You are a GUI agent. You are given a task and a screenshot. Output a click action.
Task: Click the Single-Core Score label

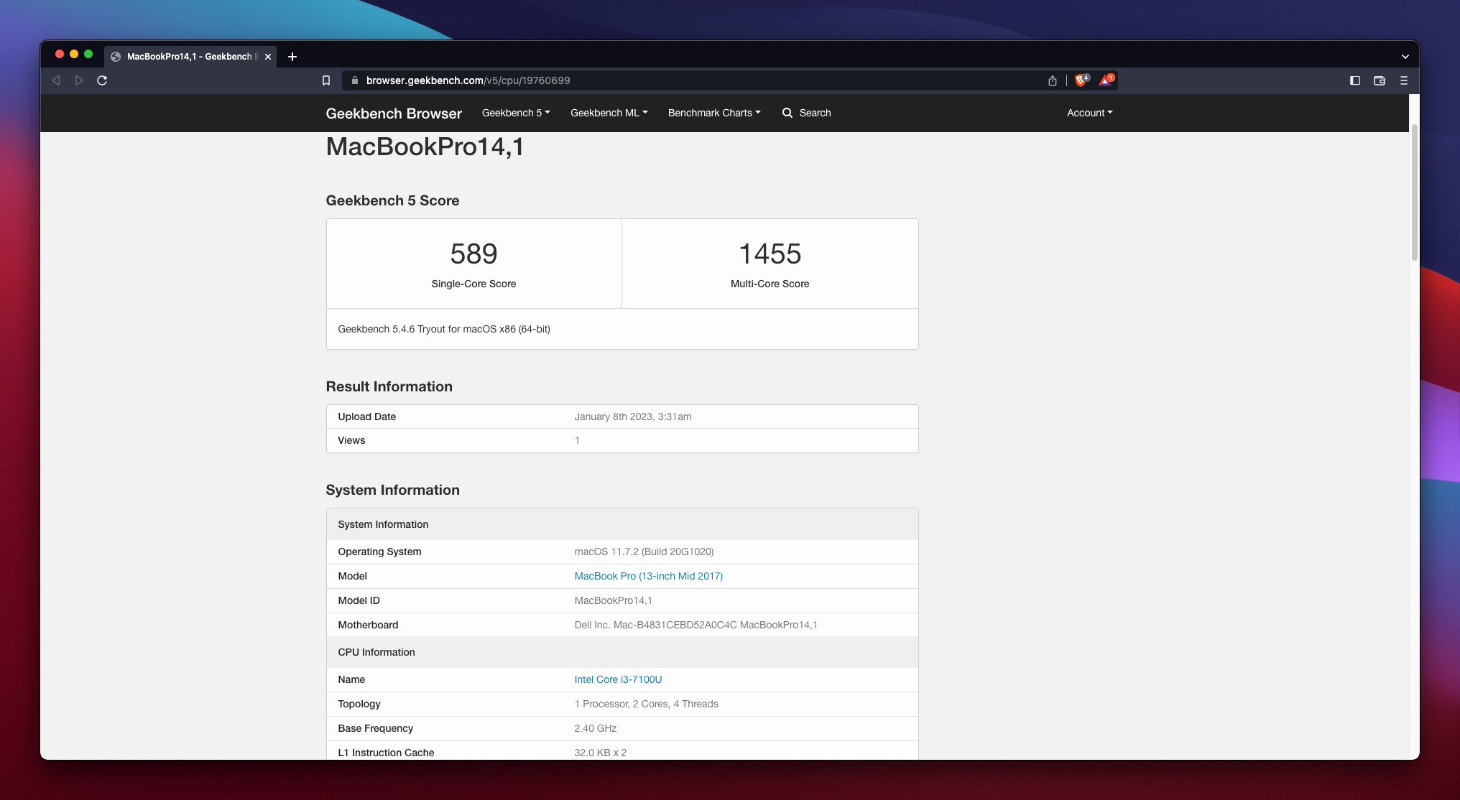[x=474, y=284]
